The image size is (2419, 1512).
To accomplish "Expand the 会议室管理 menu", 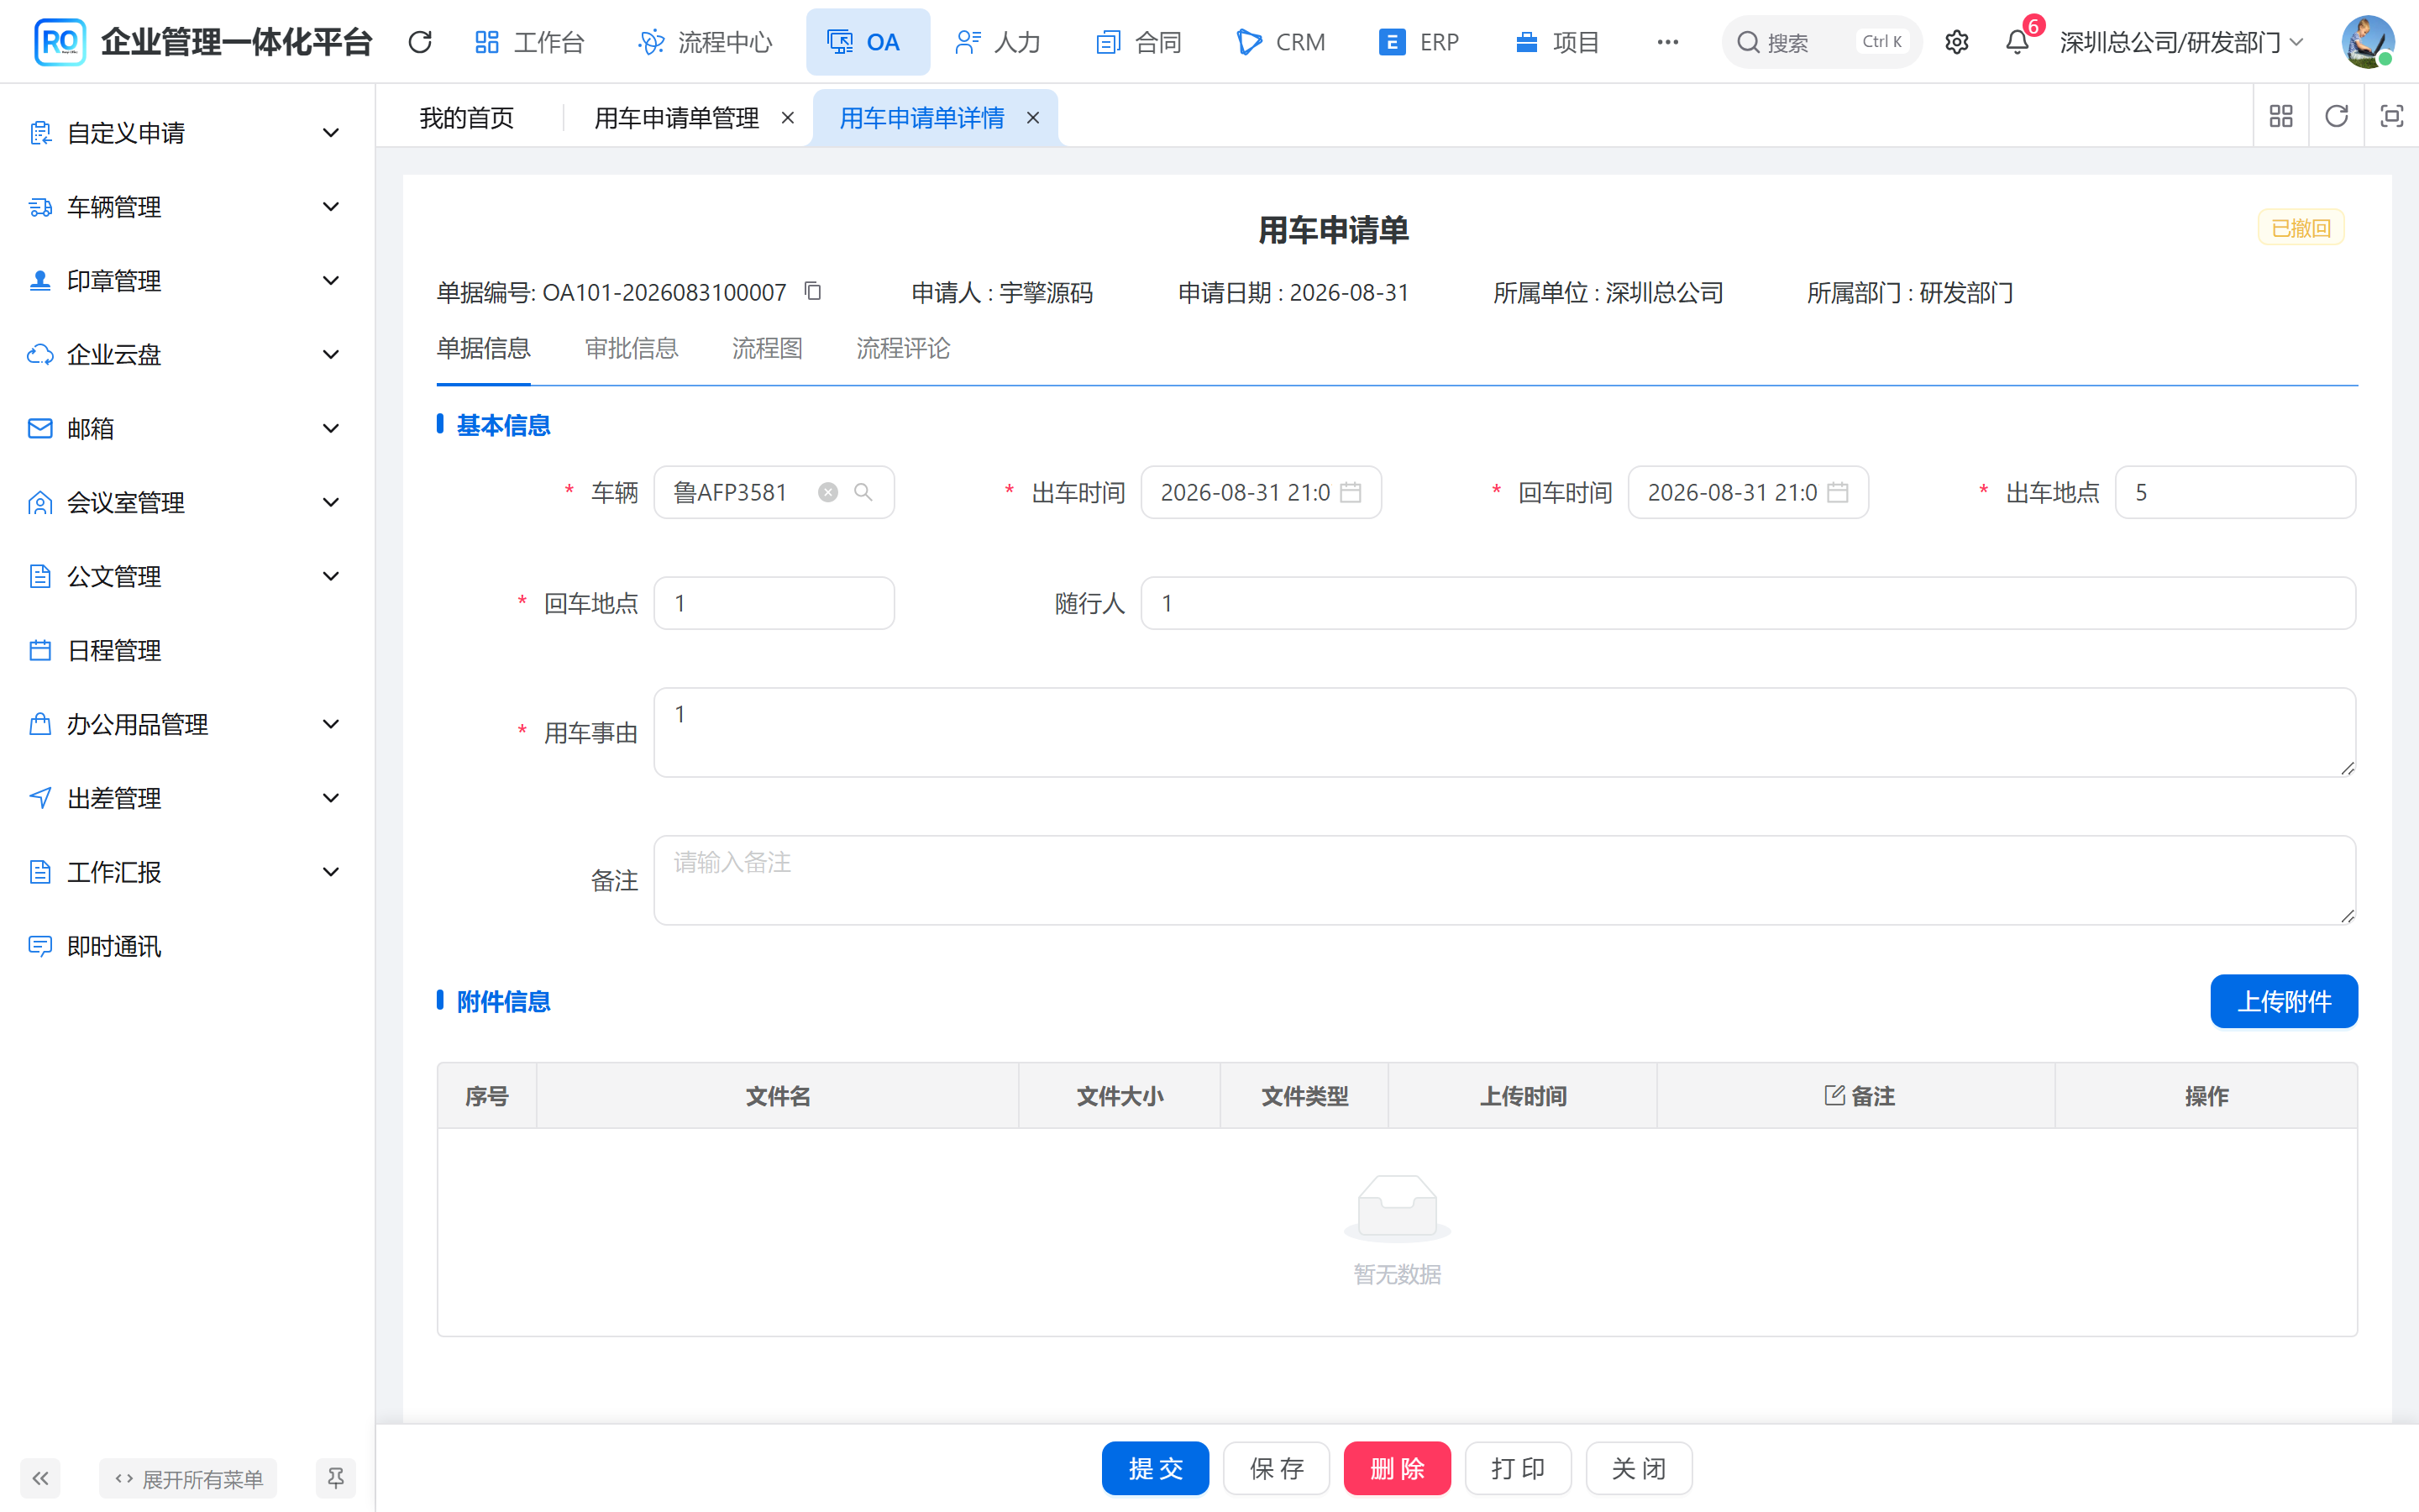I will 187,503.
